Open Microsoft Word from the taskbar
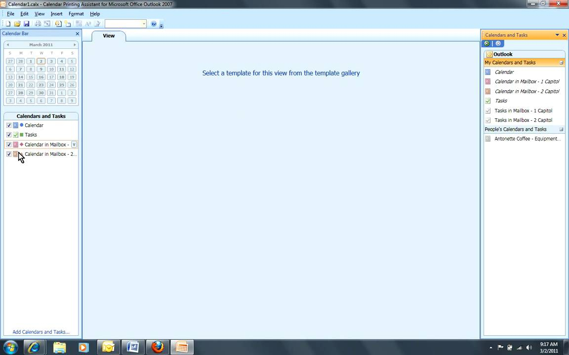Screen dimensions: 569x355 coord(133,348)
